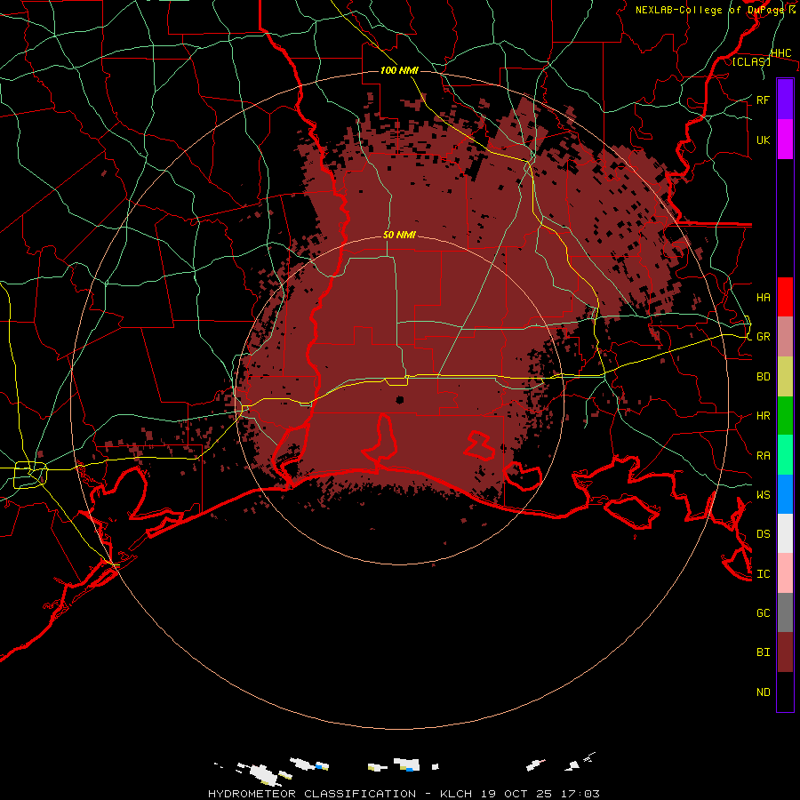Select the 'BD' legend label
This screenshot has height=800, width=800.
763,377
